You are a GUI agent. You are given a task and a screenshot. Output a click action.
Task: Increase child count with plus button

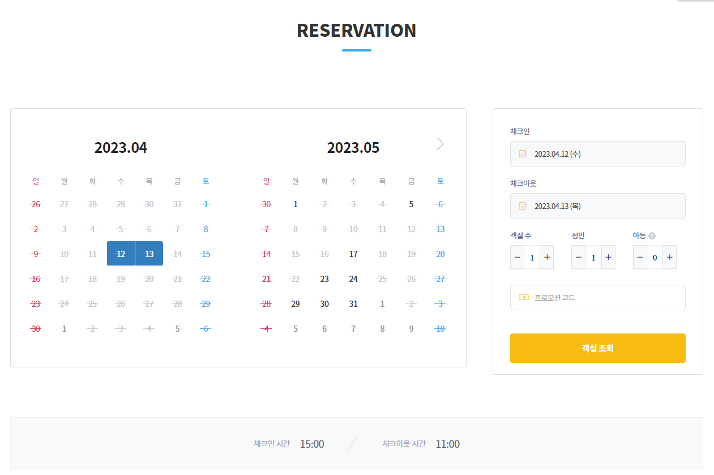[x=669, y=257]
